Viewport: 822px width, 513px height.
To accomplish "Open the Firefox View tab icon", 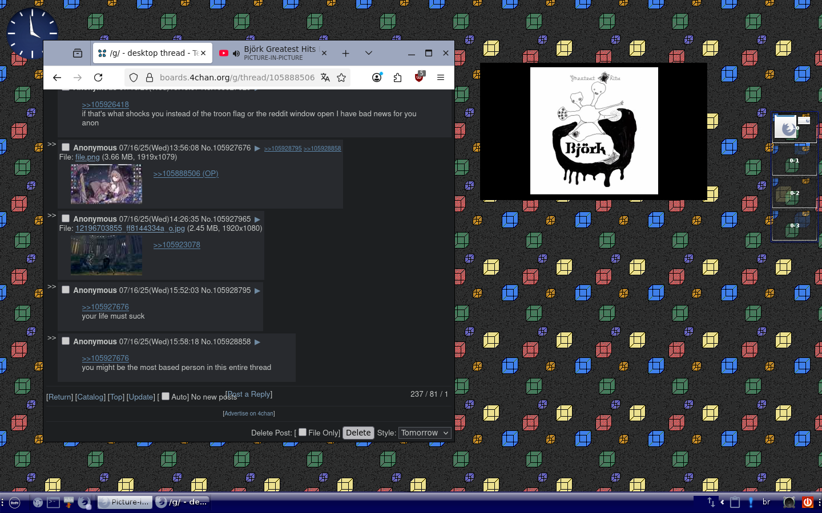I will (78, 53).
